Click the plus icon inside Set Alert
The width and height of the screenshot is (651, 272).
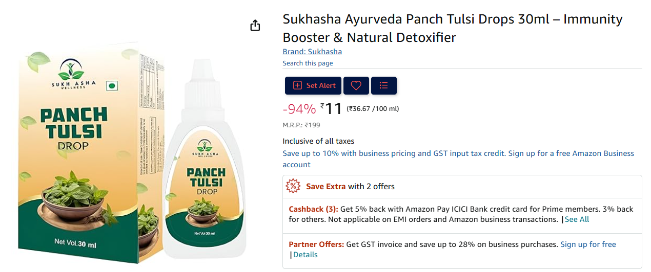pyautogui.click(x=297, y=85)
